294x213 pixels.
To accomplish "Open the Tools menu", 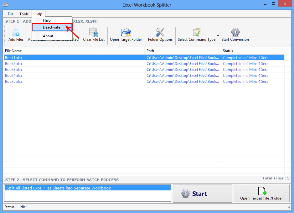I will [24, 14].
